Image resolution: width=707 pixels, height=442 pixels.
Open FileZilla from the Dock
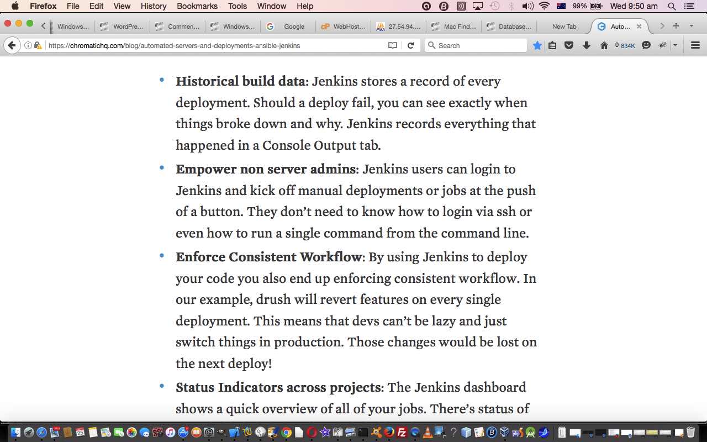coord(402,432)
